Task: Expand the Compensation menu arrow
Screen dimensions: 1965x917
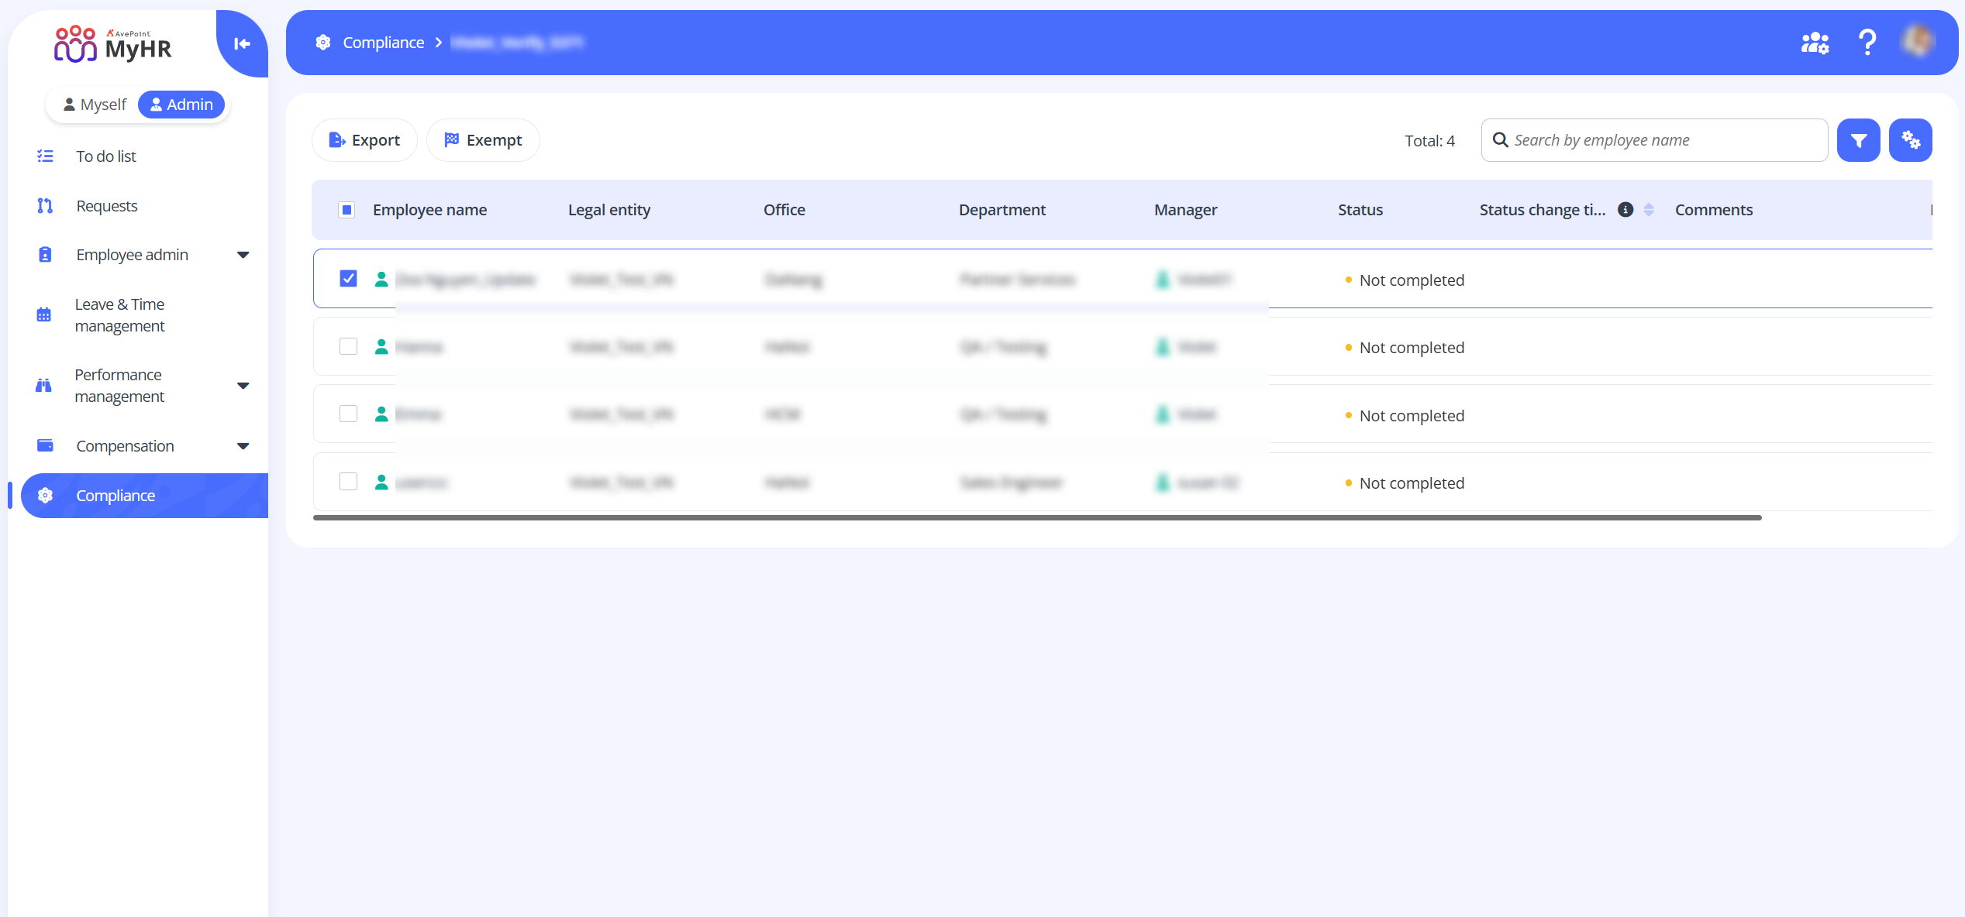Action: (x=243, y=446)
